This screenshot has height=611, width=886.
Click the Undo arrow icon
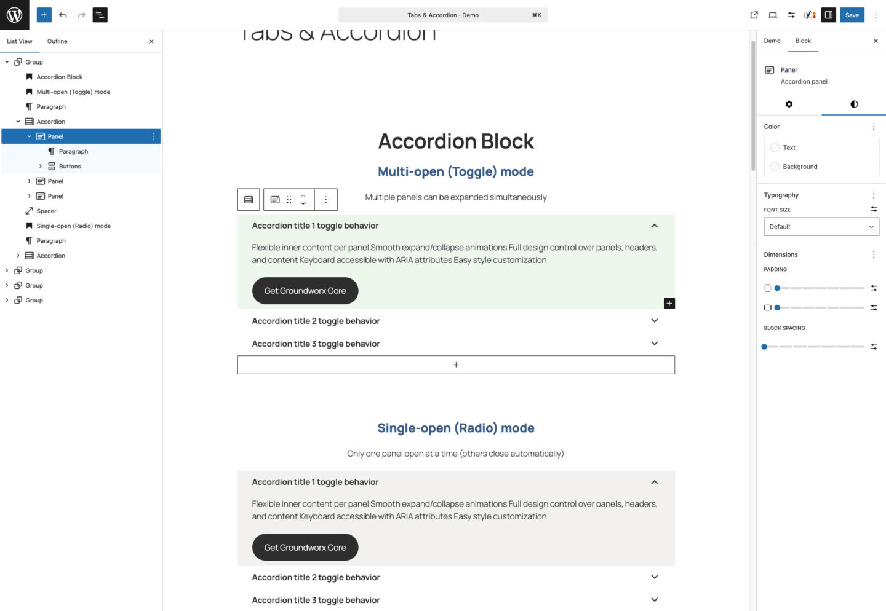click(x=63, y=15)
